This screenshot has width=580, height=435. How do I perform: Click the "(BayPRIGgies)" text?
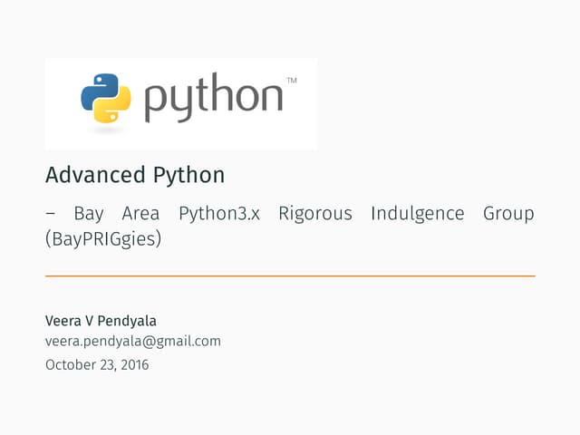[102, 241]
